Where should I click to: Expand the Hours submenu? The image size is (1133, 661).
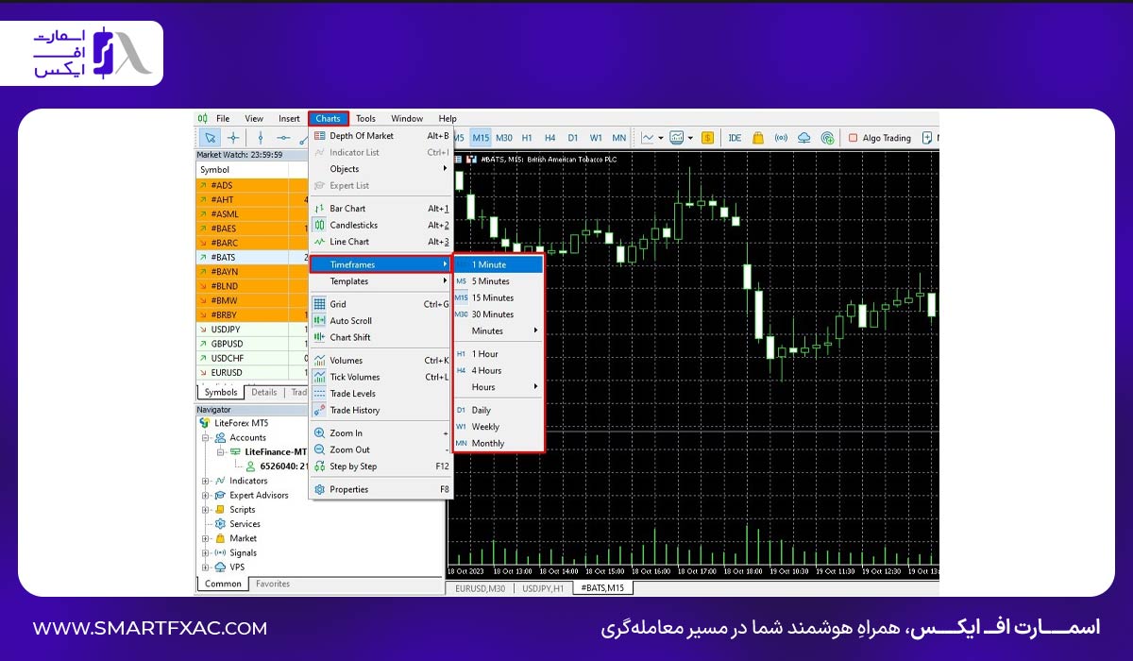(499, 387)
